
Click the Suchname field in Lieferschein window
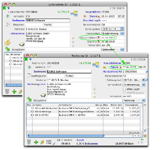pos(48,20)
